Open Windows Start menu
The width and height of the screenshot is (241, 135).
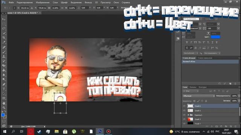5,132
